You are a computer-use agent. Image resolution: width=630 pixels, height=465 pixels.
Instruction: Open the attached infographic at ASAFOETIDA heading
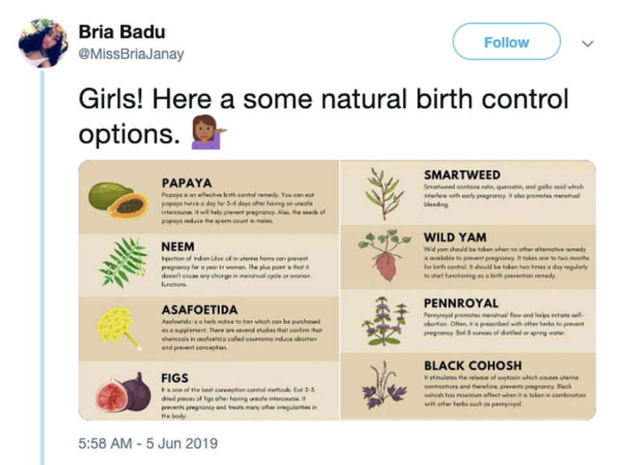[199, 310]
